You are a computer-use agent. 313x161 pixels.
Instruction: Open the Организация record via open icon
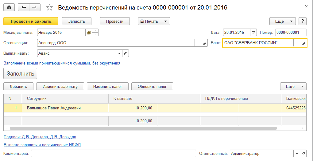tap(205, 43)
